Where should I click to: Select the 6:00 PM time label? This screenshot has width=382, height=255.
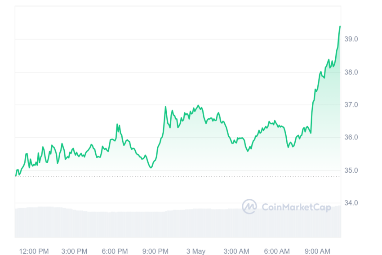(x=115, y=251)
